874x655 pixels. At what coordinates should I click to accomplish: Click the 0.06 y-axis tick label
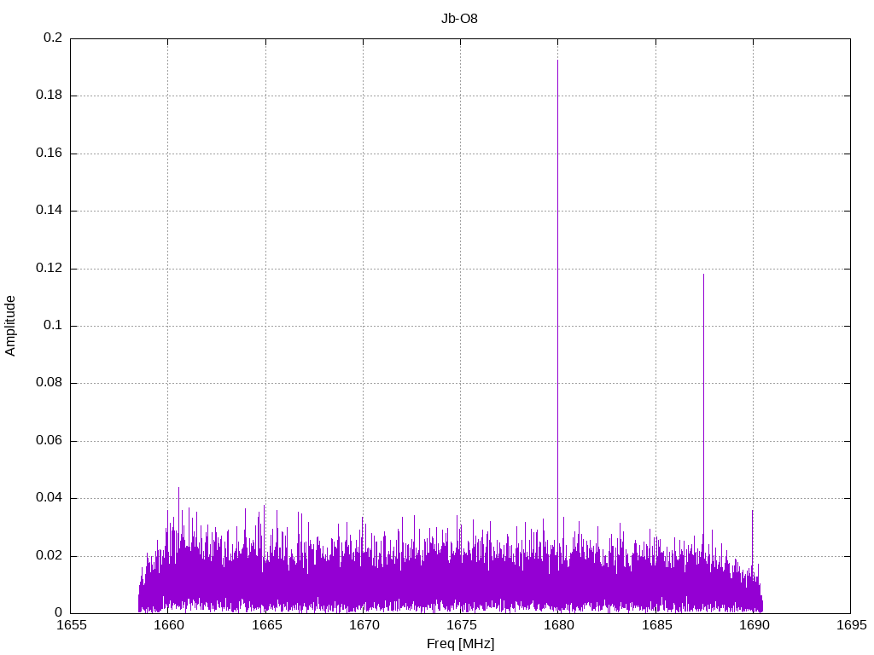coord(50,441)
